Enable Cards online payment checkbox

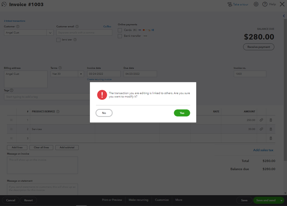coord(120,30)
